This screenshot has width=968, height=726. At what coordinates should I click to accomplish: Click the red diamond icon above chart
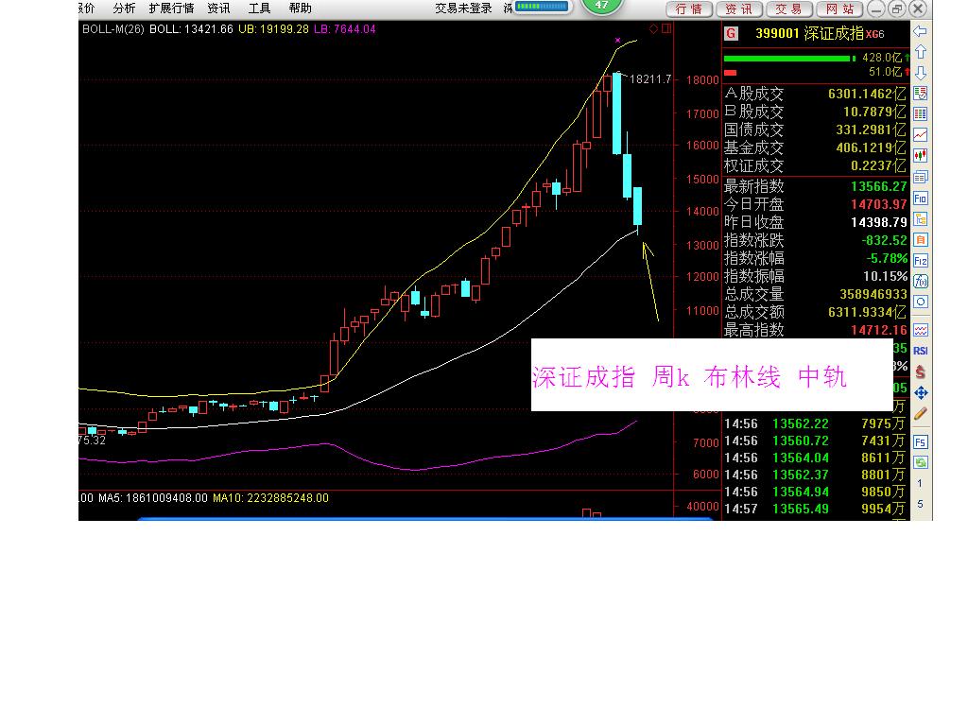point(654,28)
